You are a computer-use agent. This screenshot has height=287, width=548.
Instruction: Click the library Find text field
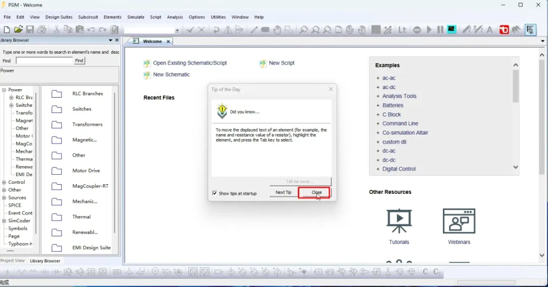coord(44,61)
